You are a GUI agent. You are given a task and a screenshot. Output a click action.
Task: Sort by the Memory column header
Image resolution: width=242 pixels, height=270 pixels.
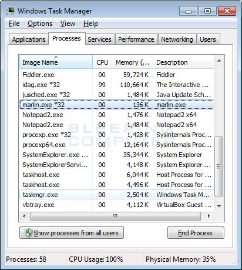click(x=132, y=62)
